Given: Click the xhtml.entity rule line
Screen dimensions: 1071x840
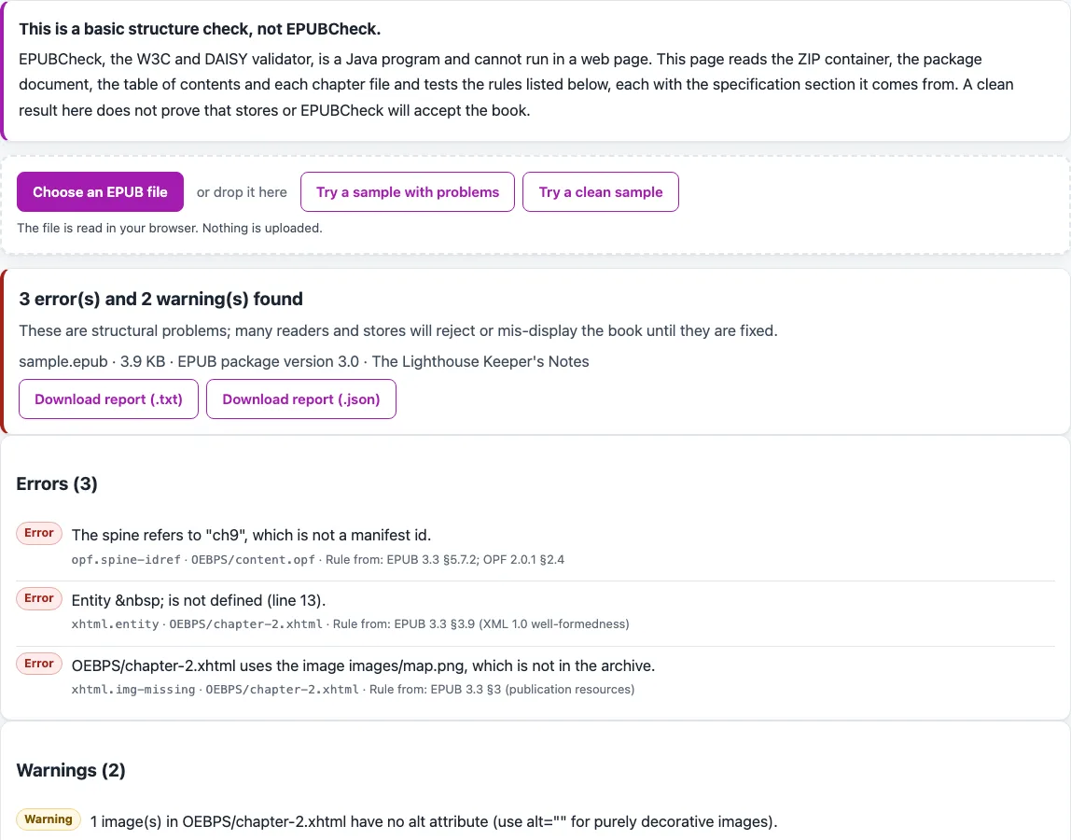Looking at the screenshot, I should click(x=351, y=624).
